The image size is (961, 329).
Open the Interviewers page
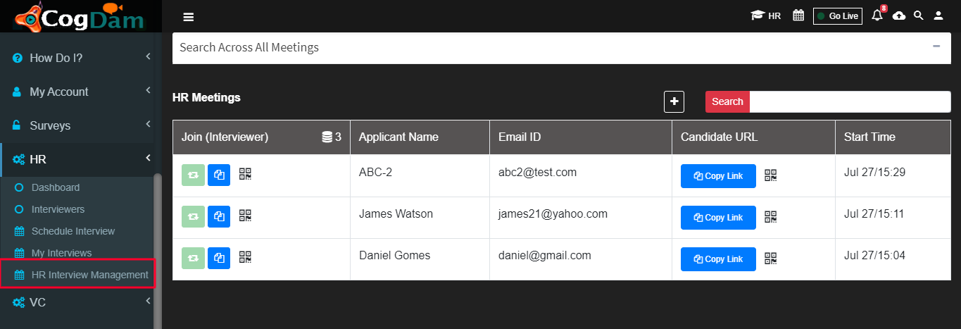(x=58, y=209)
